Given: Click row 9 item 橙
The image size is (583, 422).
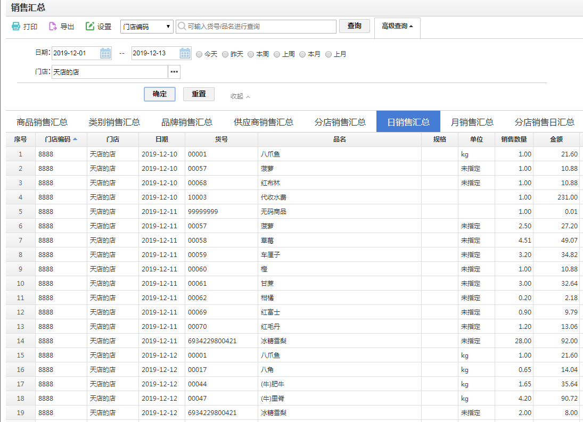Looking at the screenshot, I should coord(264,269).
